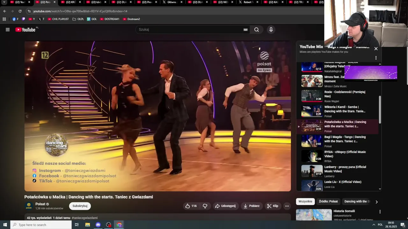
Task: Click the #tanieczgwiazdami hashtag
Action: pos(84,218)
